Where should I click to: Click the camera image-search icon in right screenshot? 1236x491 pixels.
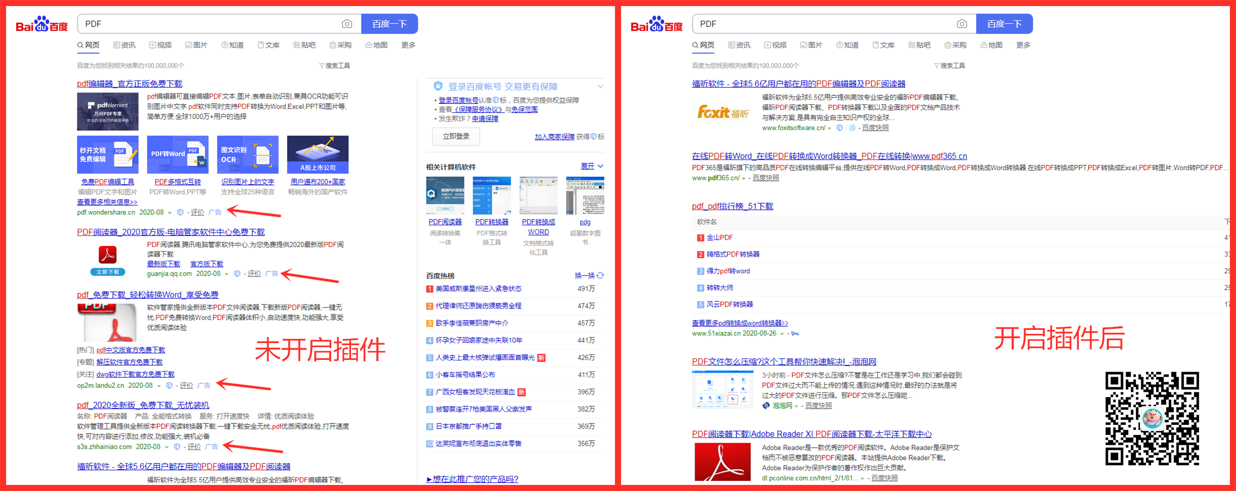(x=961, y=24)
